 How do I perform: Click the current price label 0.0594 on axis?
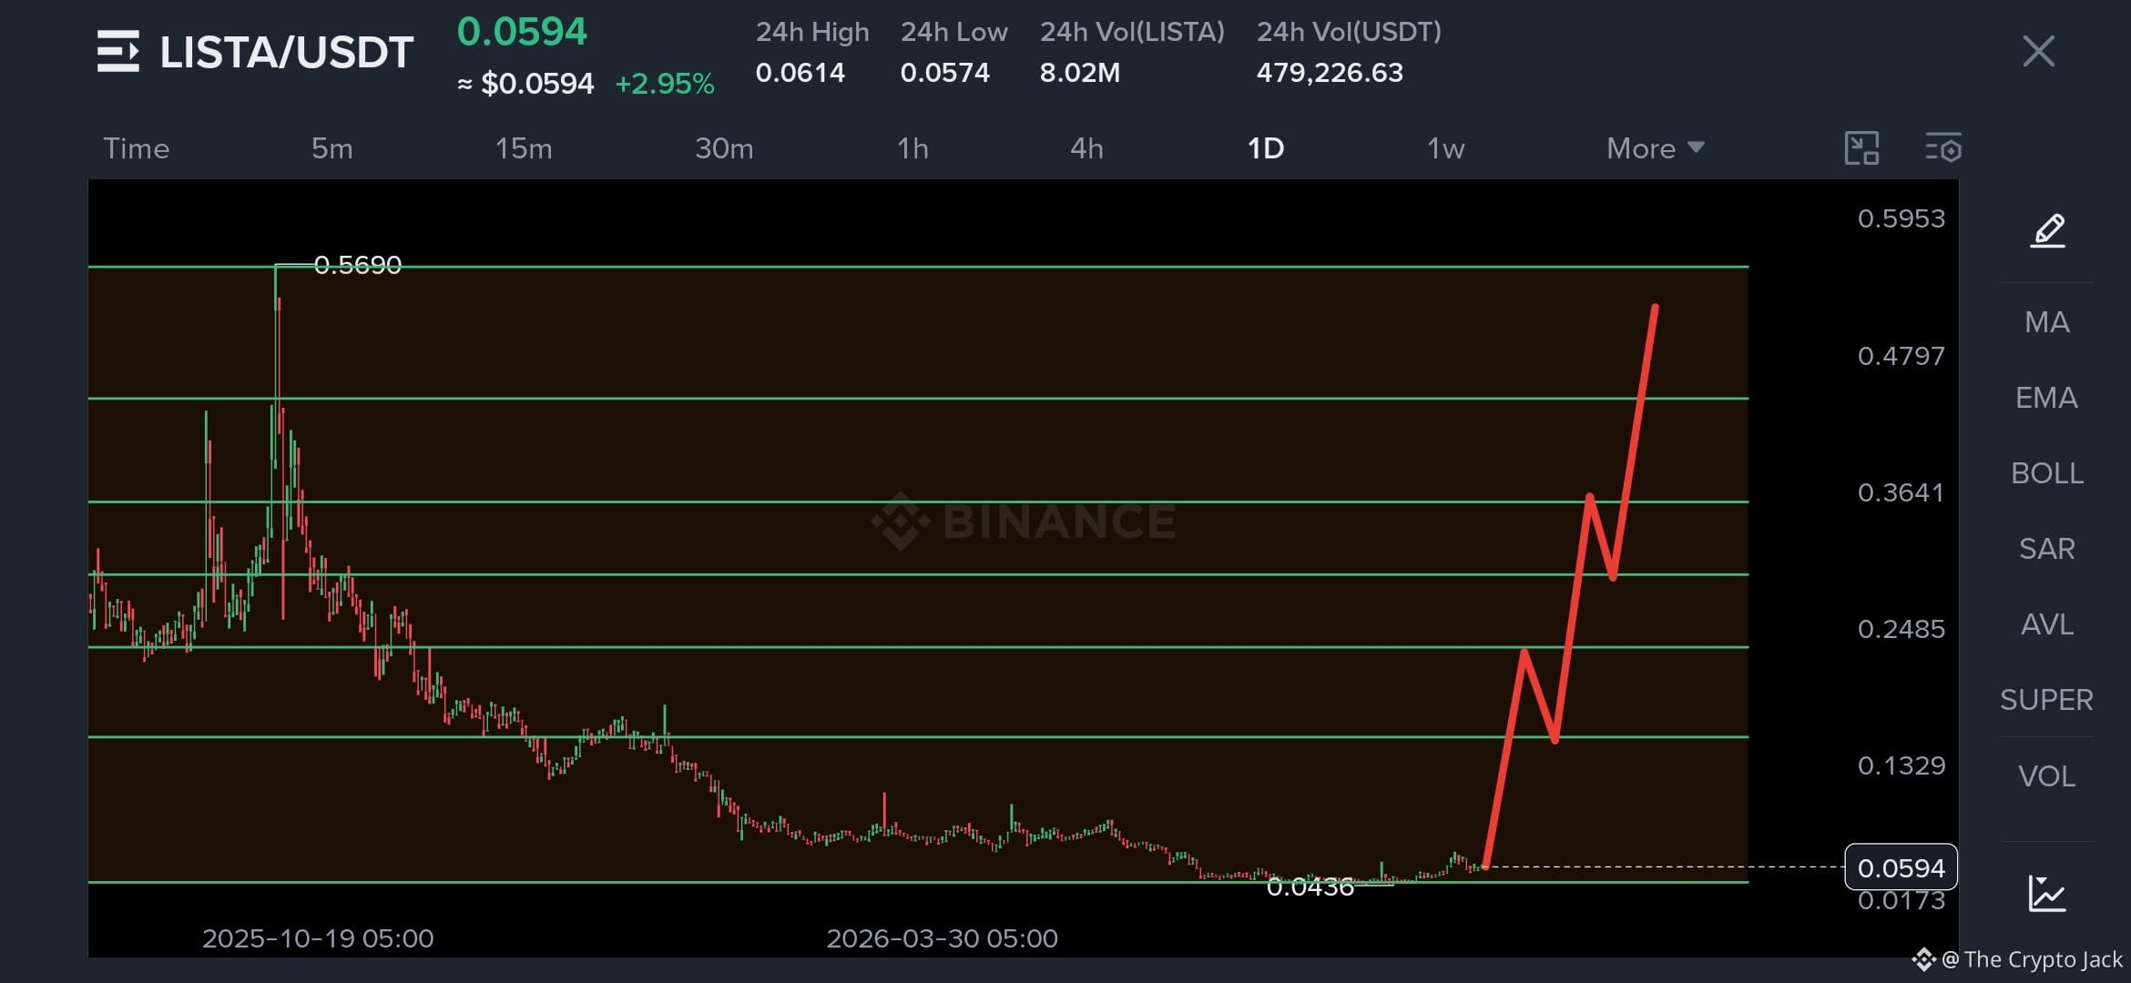pos(1901,867)
